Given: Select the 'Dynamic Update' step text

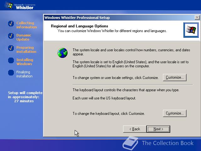Looking at the screenshot, I should tap(24, 37).
